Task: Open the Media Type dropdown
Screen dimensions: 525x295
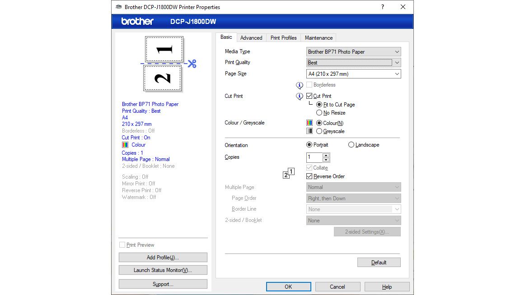Action: tap(354, 52)
